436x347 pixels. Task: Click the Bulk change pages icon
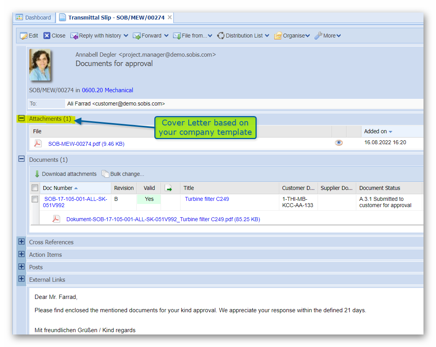(105, 174)
